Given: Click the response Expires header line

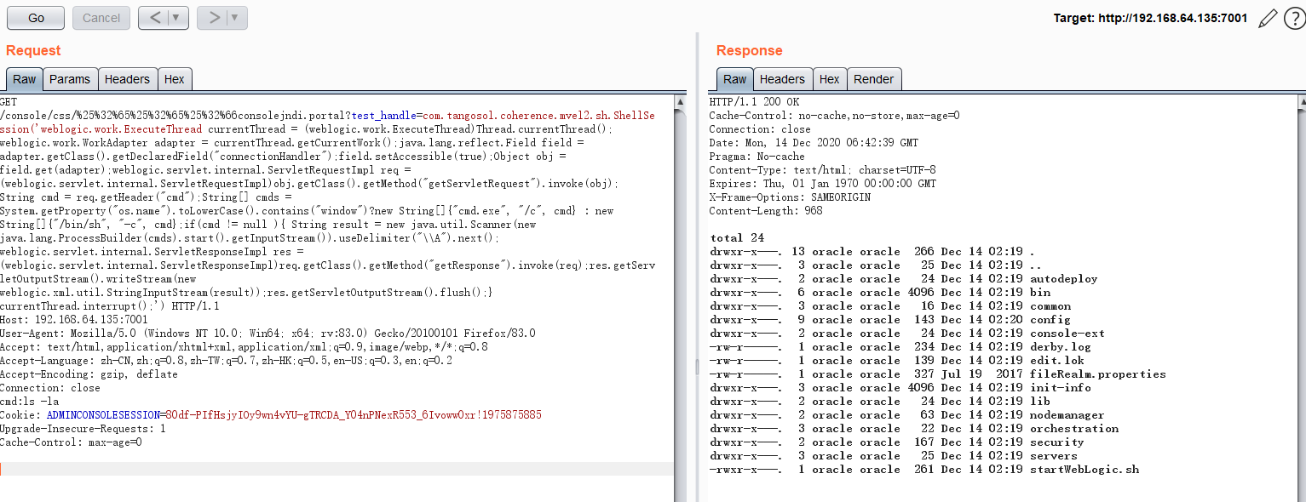Looking at the screenshot, I should [822, 183].
